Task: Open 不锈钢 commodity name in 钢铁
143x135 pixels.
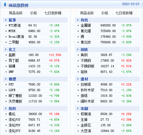Action: pos(86,60)
